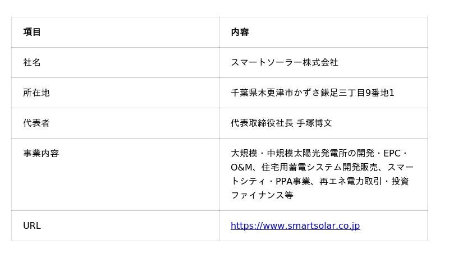Click the title text 代表取締役社長
The width and height of the screenshot is (449, 258).
coord(262,123)
